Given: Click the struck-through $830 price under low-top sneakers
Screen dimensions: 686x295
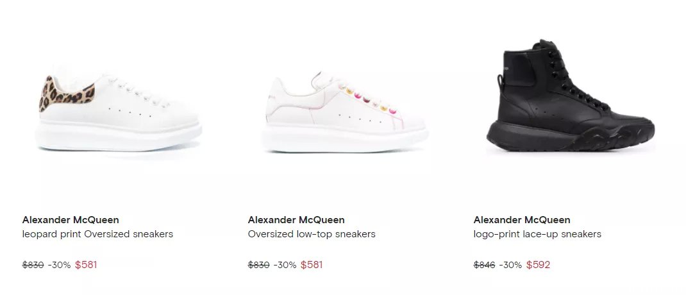Looking at the screenshot, I should pyautogui.click(x=258, y=265).
